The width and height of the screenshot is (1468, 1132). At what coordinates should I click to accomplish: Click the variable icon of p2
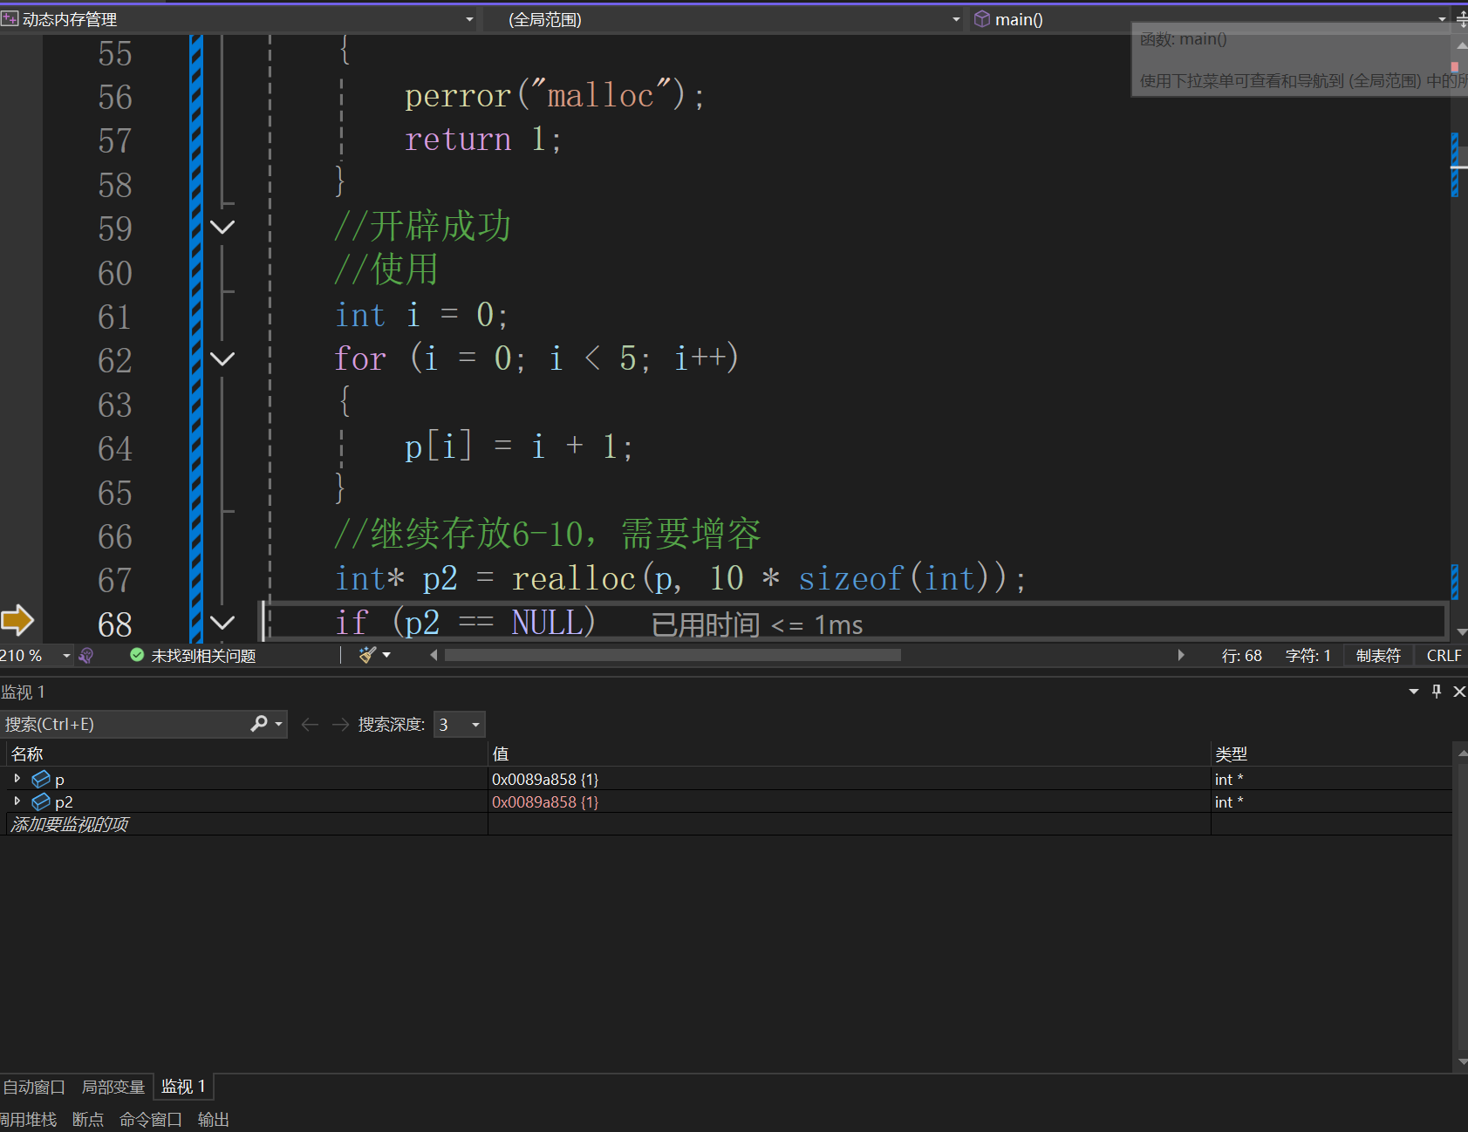tap(41, 801)
